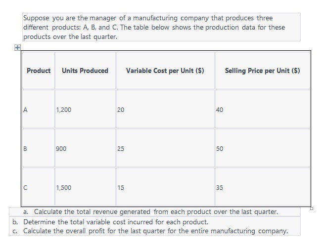Click the 'Selling Price per Unit ($)' header
This screenshot has width=324, height=243.
pyautogui.click(x=263, y=70)
